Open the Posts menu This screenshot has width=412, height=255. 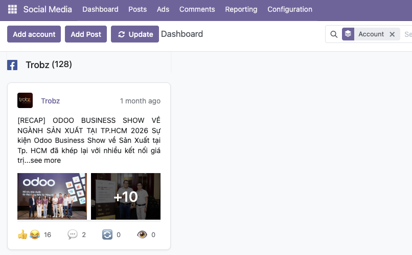tap(138, 9)
